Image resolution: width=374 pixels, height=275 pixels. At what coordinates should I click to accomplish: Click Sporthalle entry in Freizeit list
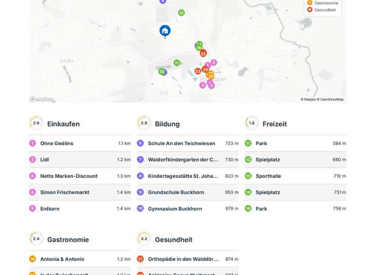tap(268, 176)
